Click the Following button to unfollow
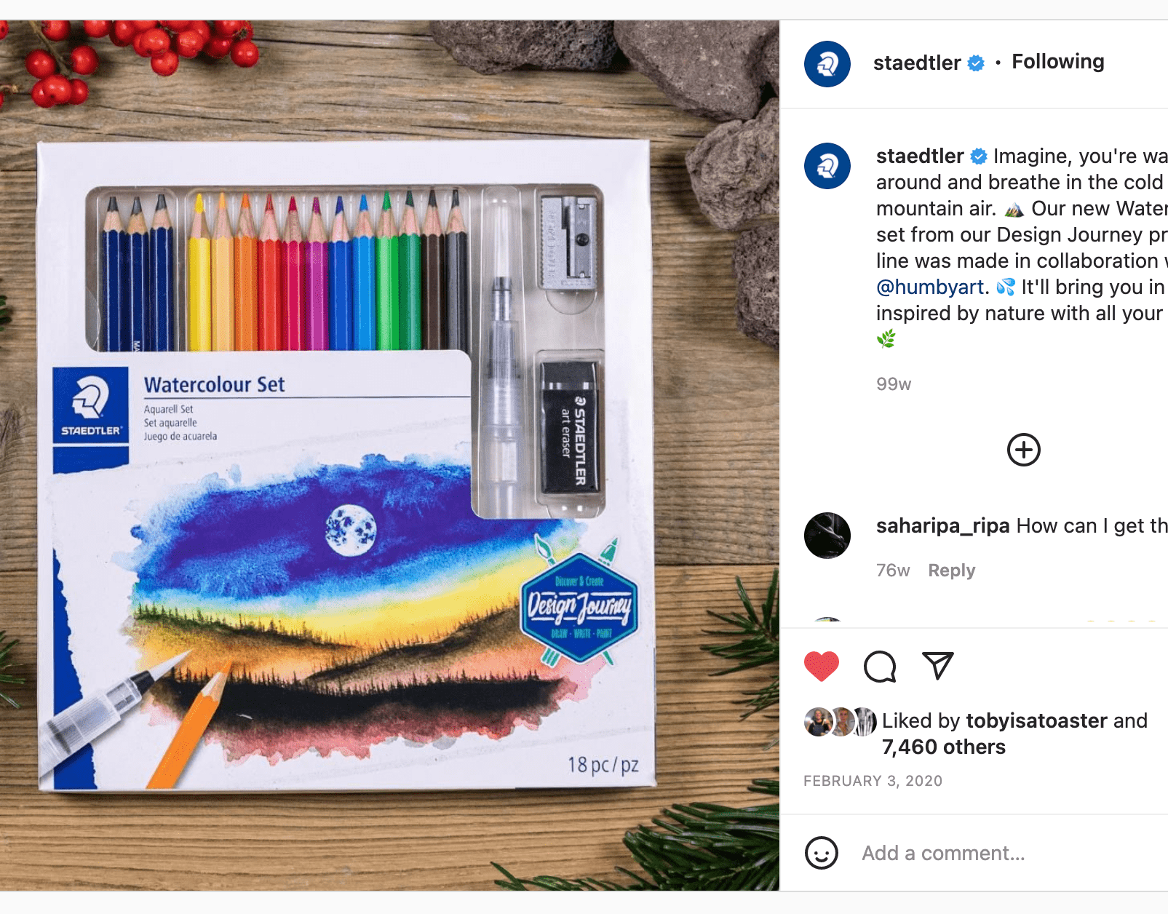The height and width of the screenshot is (914, 1168). click(x=1058, y=62)
